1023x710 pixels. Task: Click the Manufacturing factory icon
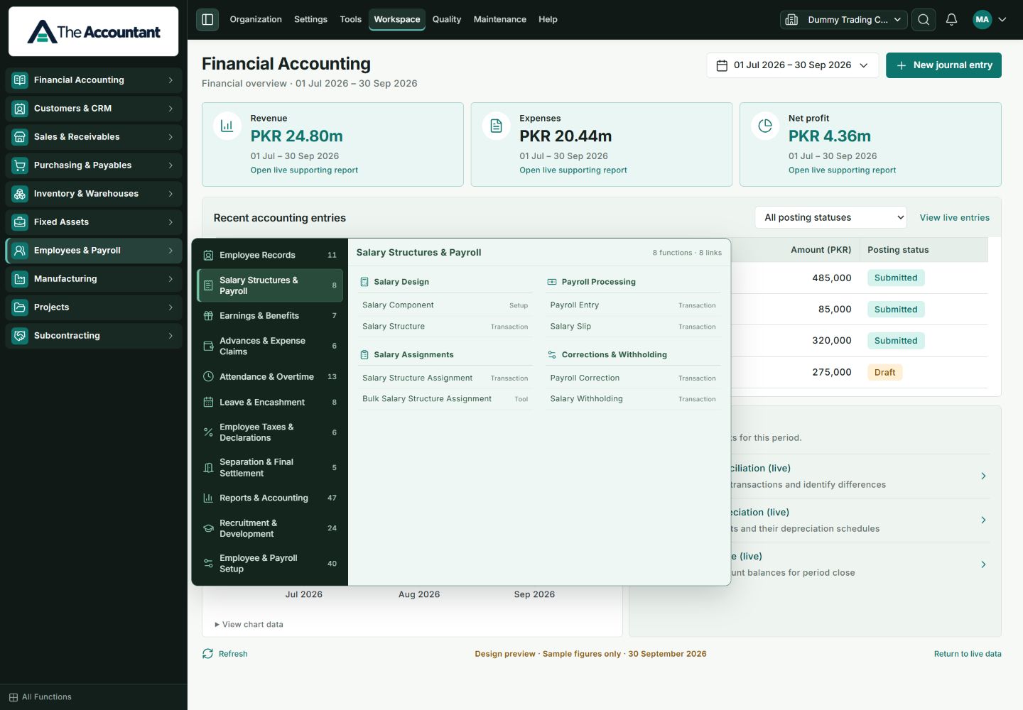[x=20, y=279]
